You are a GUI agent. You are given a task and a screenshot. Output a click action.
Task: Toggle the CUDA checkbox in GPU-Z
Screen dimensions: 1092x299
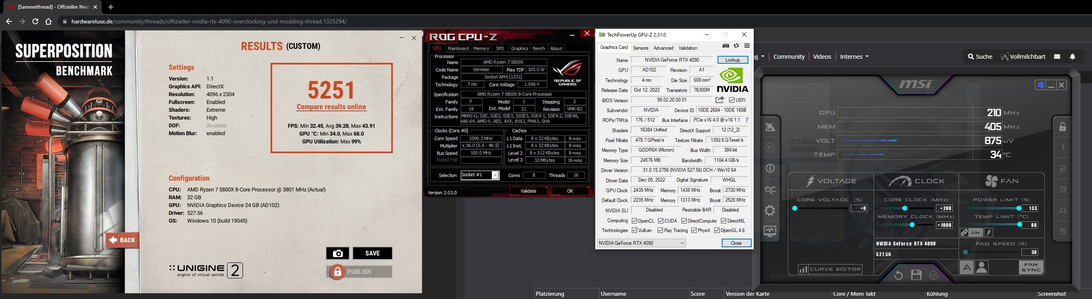tap(661, 221)
